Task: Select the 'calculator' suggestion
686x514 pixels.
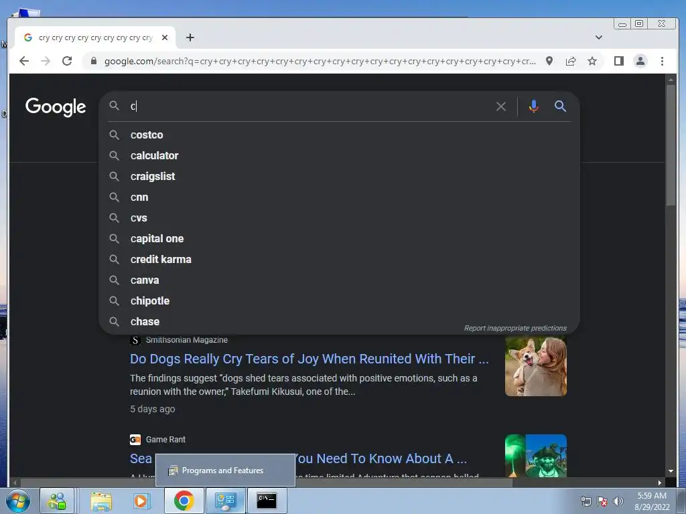Action: (x=340, y=155)
